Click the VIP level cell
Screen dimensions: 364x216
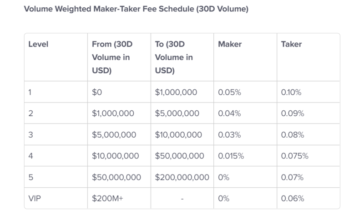pyautogui.click(x=34, y=198)
